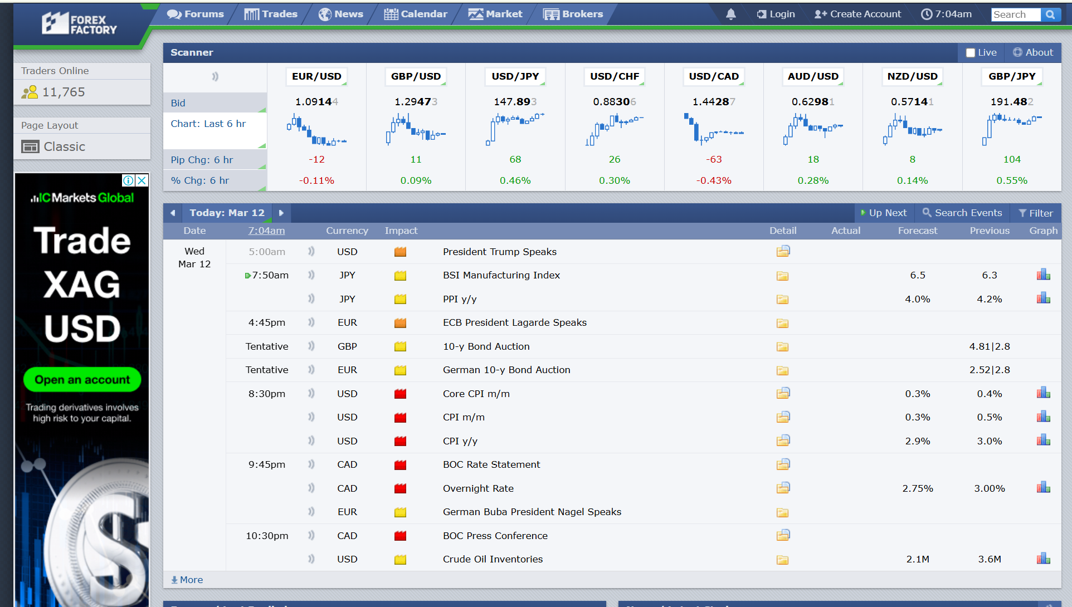
Task: Open detail folder for President Trump Speaks
Action: pyautogui.click(x=783, y=252)
